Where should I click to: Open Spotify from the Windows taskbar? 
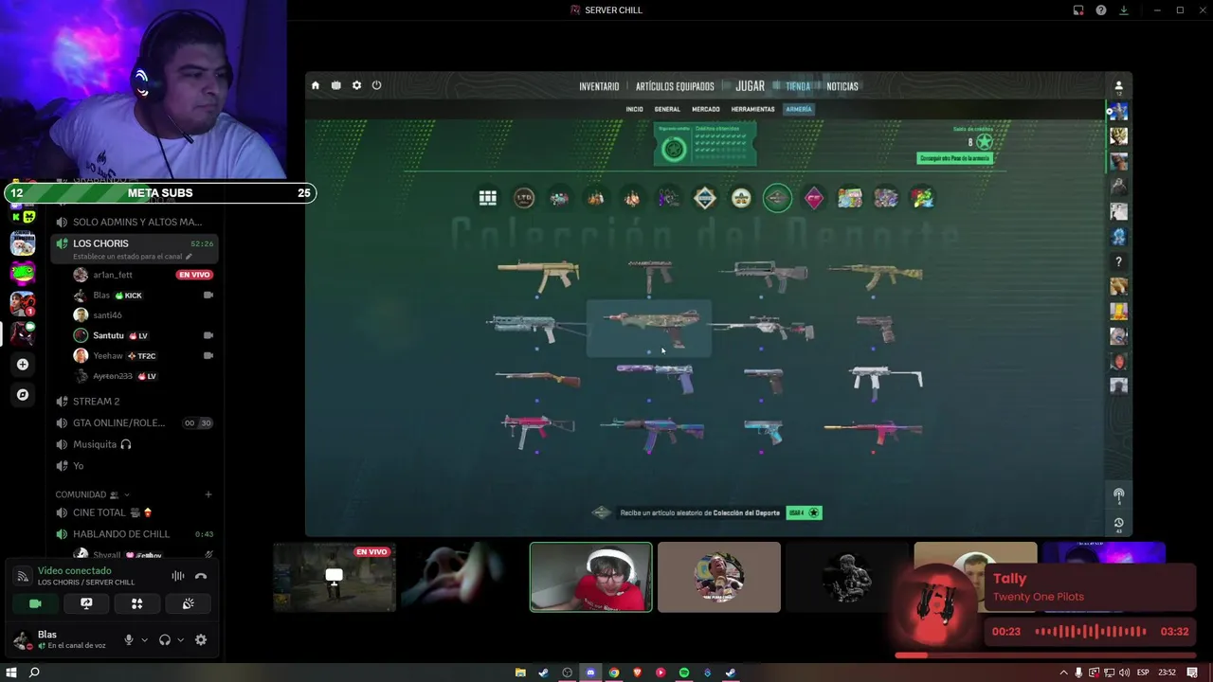[684, 673]
